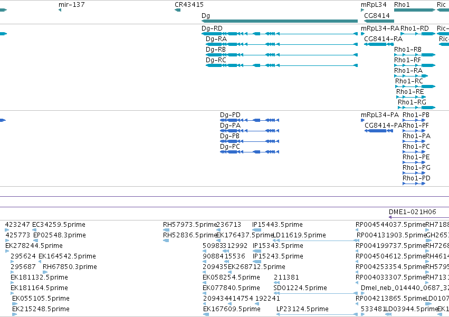Select the Rho1-PC protein label
This screenshot has height=317, width=449.
point(416,147)
